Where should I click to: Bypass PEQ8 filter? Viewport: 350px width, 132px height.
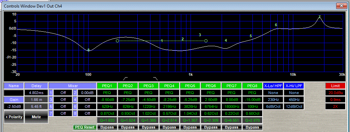pos(252,127)
